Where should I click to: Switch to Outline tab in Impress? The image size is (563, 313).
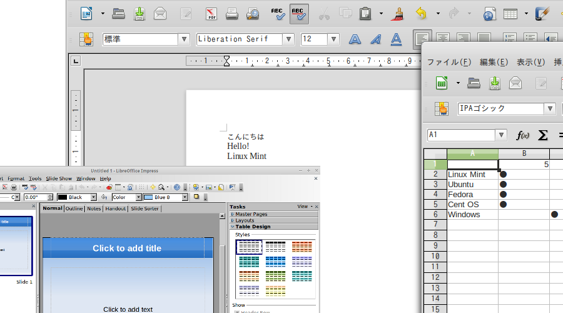[x=74, y=208]
